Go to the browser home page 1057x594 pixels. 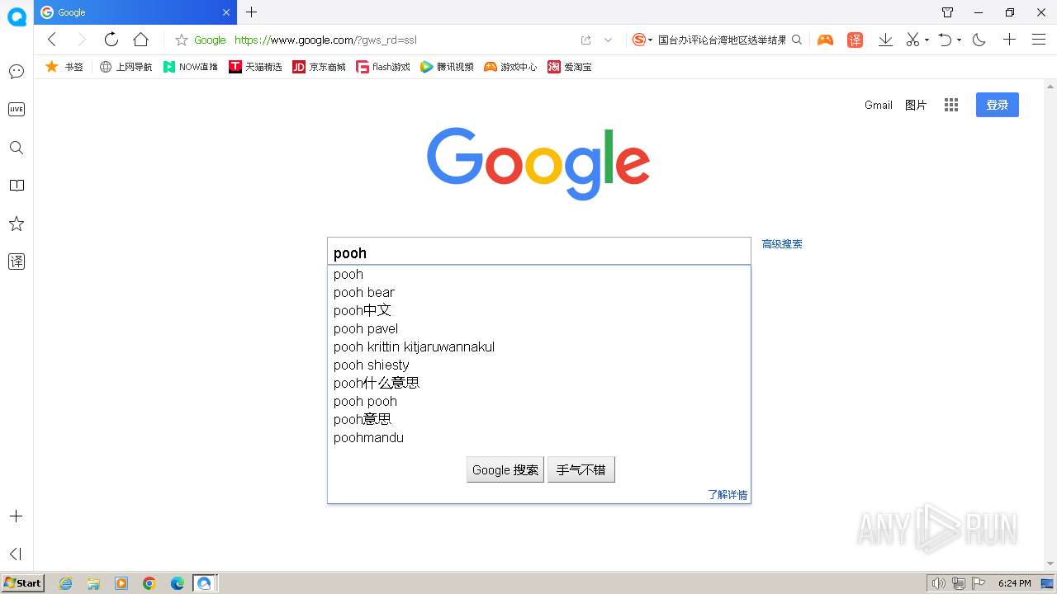[x=141, y=40]
